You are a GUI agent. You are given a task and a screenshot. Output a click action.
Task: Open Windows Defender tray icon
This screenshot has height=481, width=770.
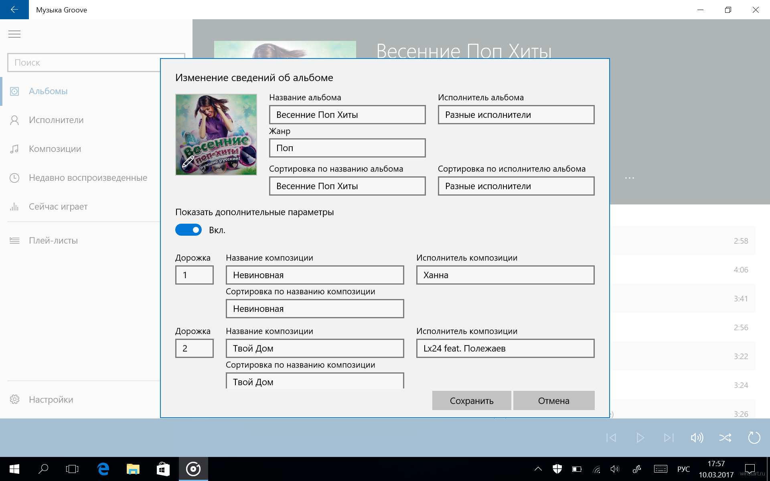pos(557,469)
